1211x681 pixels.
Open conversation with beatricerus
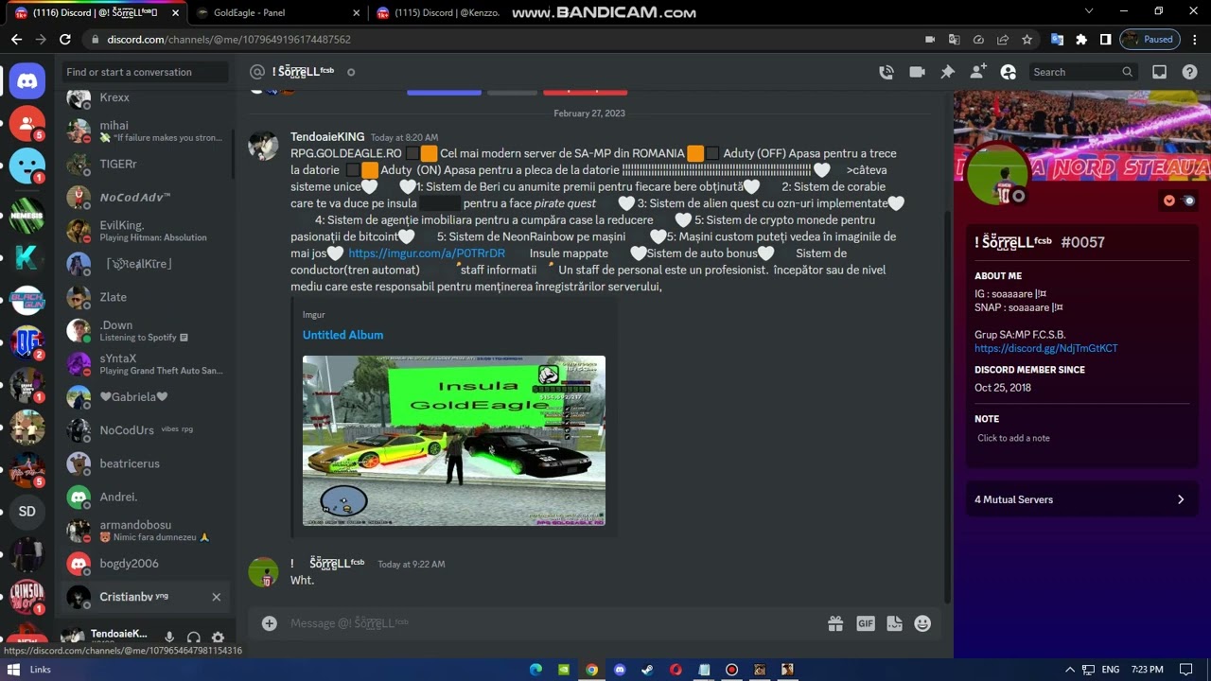[145, 463]
